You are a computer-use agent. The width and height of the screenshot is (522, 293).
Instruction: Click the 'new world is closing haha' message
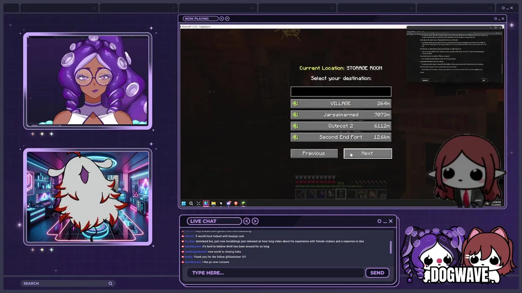click(x=224, y=251)
